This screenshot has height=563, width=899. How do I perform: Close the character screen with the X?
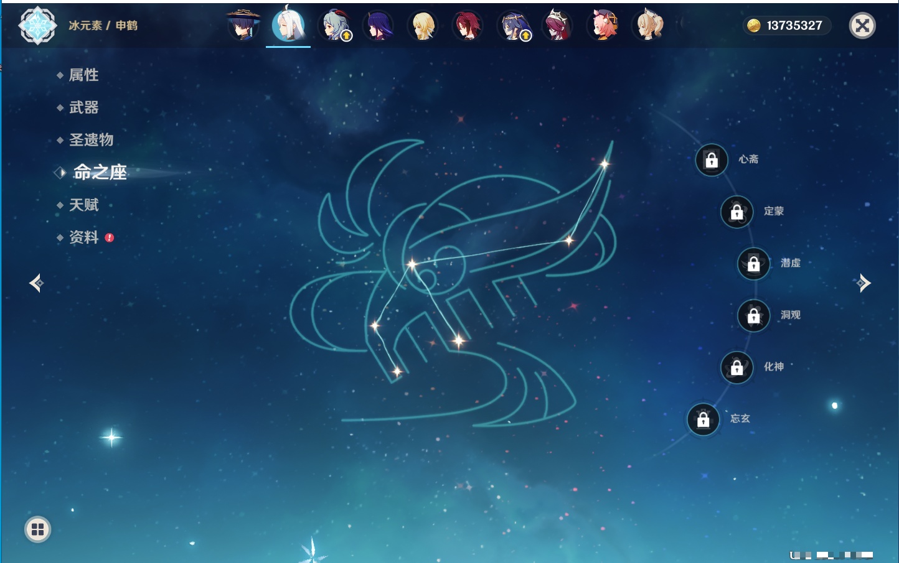(862, 26)
